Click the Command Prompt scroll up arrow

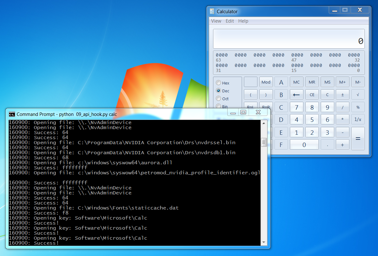pos(264,123)
